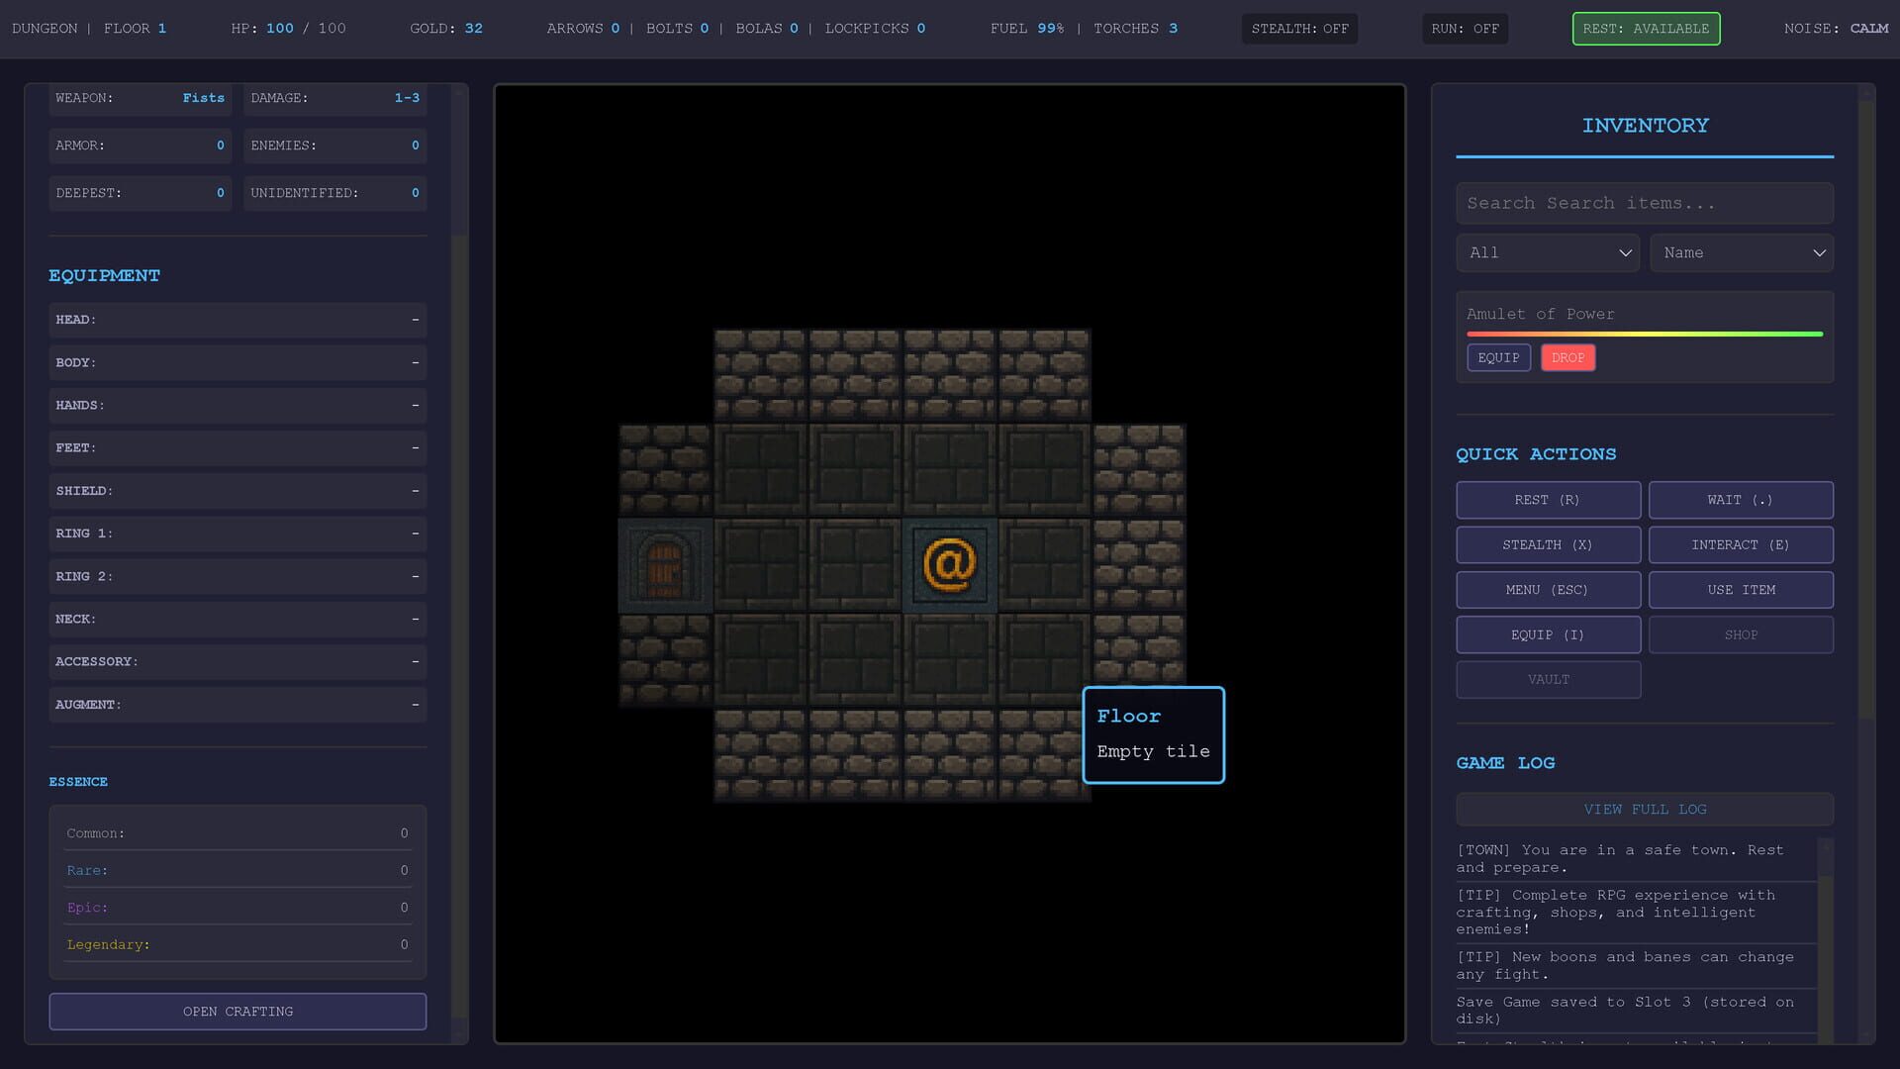This screenshot has height=1069, width=1900.
Task: Click the dungeon door tile on the map
Action: [665, 564]
